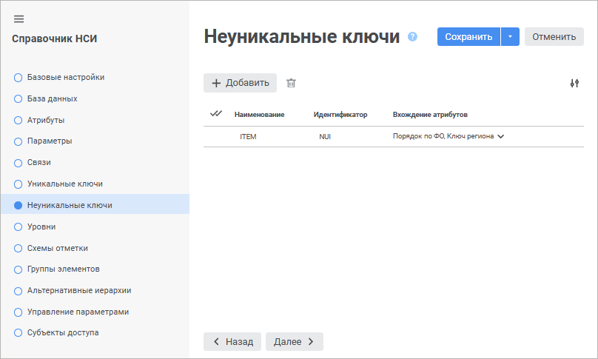The width and height of the screenshot is (598, 359).
Task: Click the Наименование column header
Action: tap(259, 115)
